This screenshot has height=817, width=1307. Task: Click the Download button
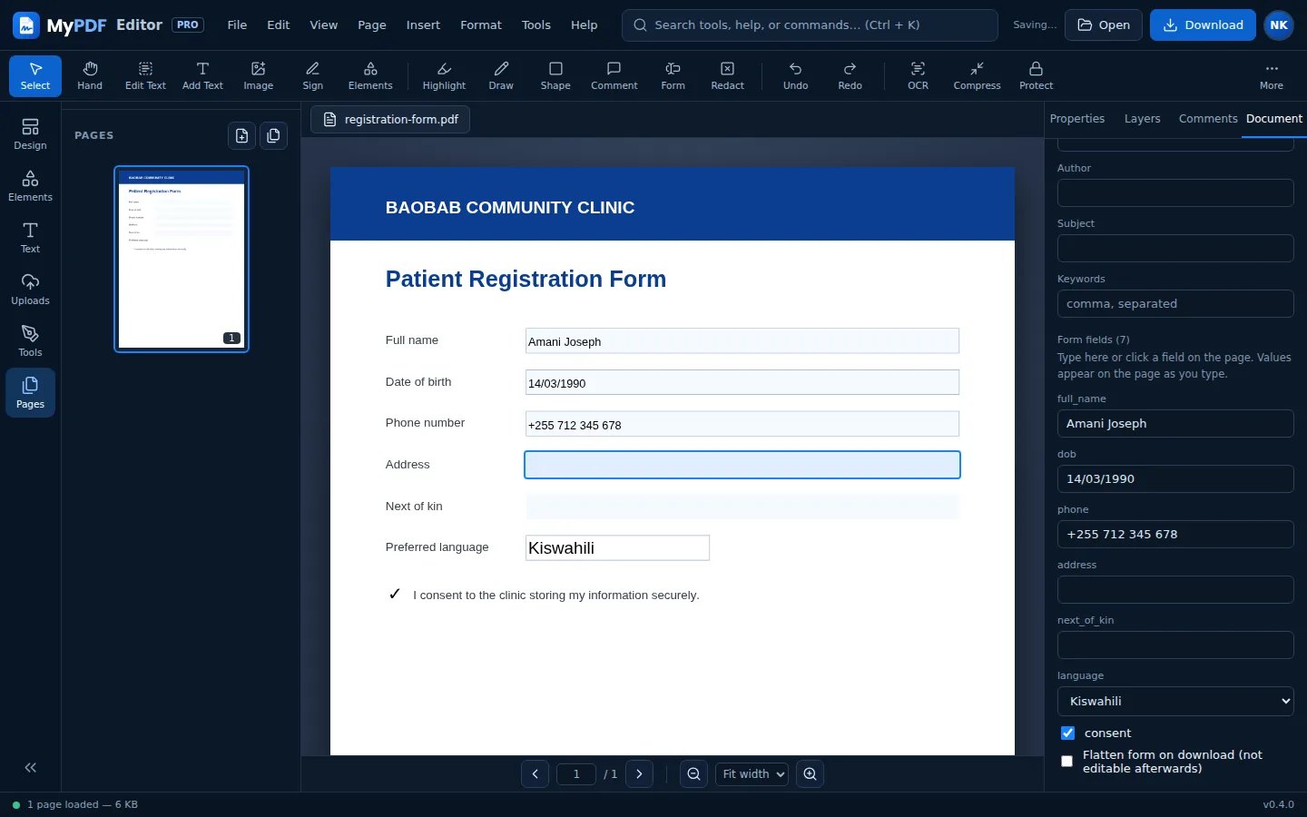tap(1203, 25)
